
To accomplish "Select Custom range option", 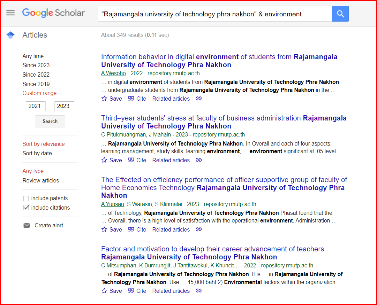I will (x=42, y=93).
